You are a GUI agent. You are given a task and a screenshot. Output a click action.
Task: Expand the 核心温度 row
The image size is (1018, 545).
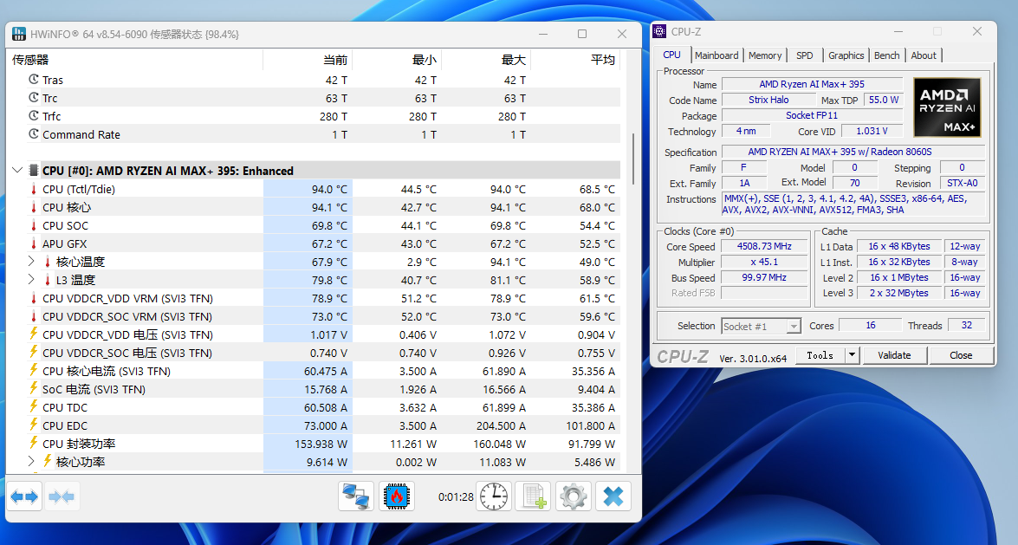click(x=30, y=261)
